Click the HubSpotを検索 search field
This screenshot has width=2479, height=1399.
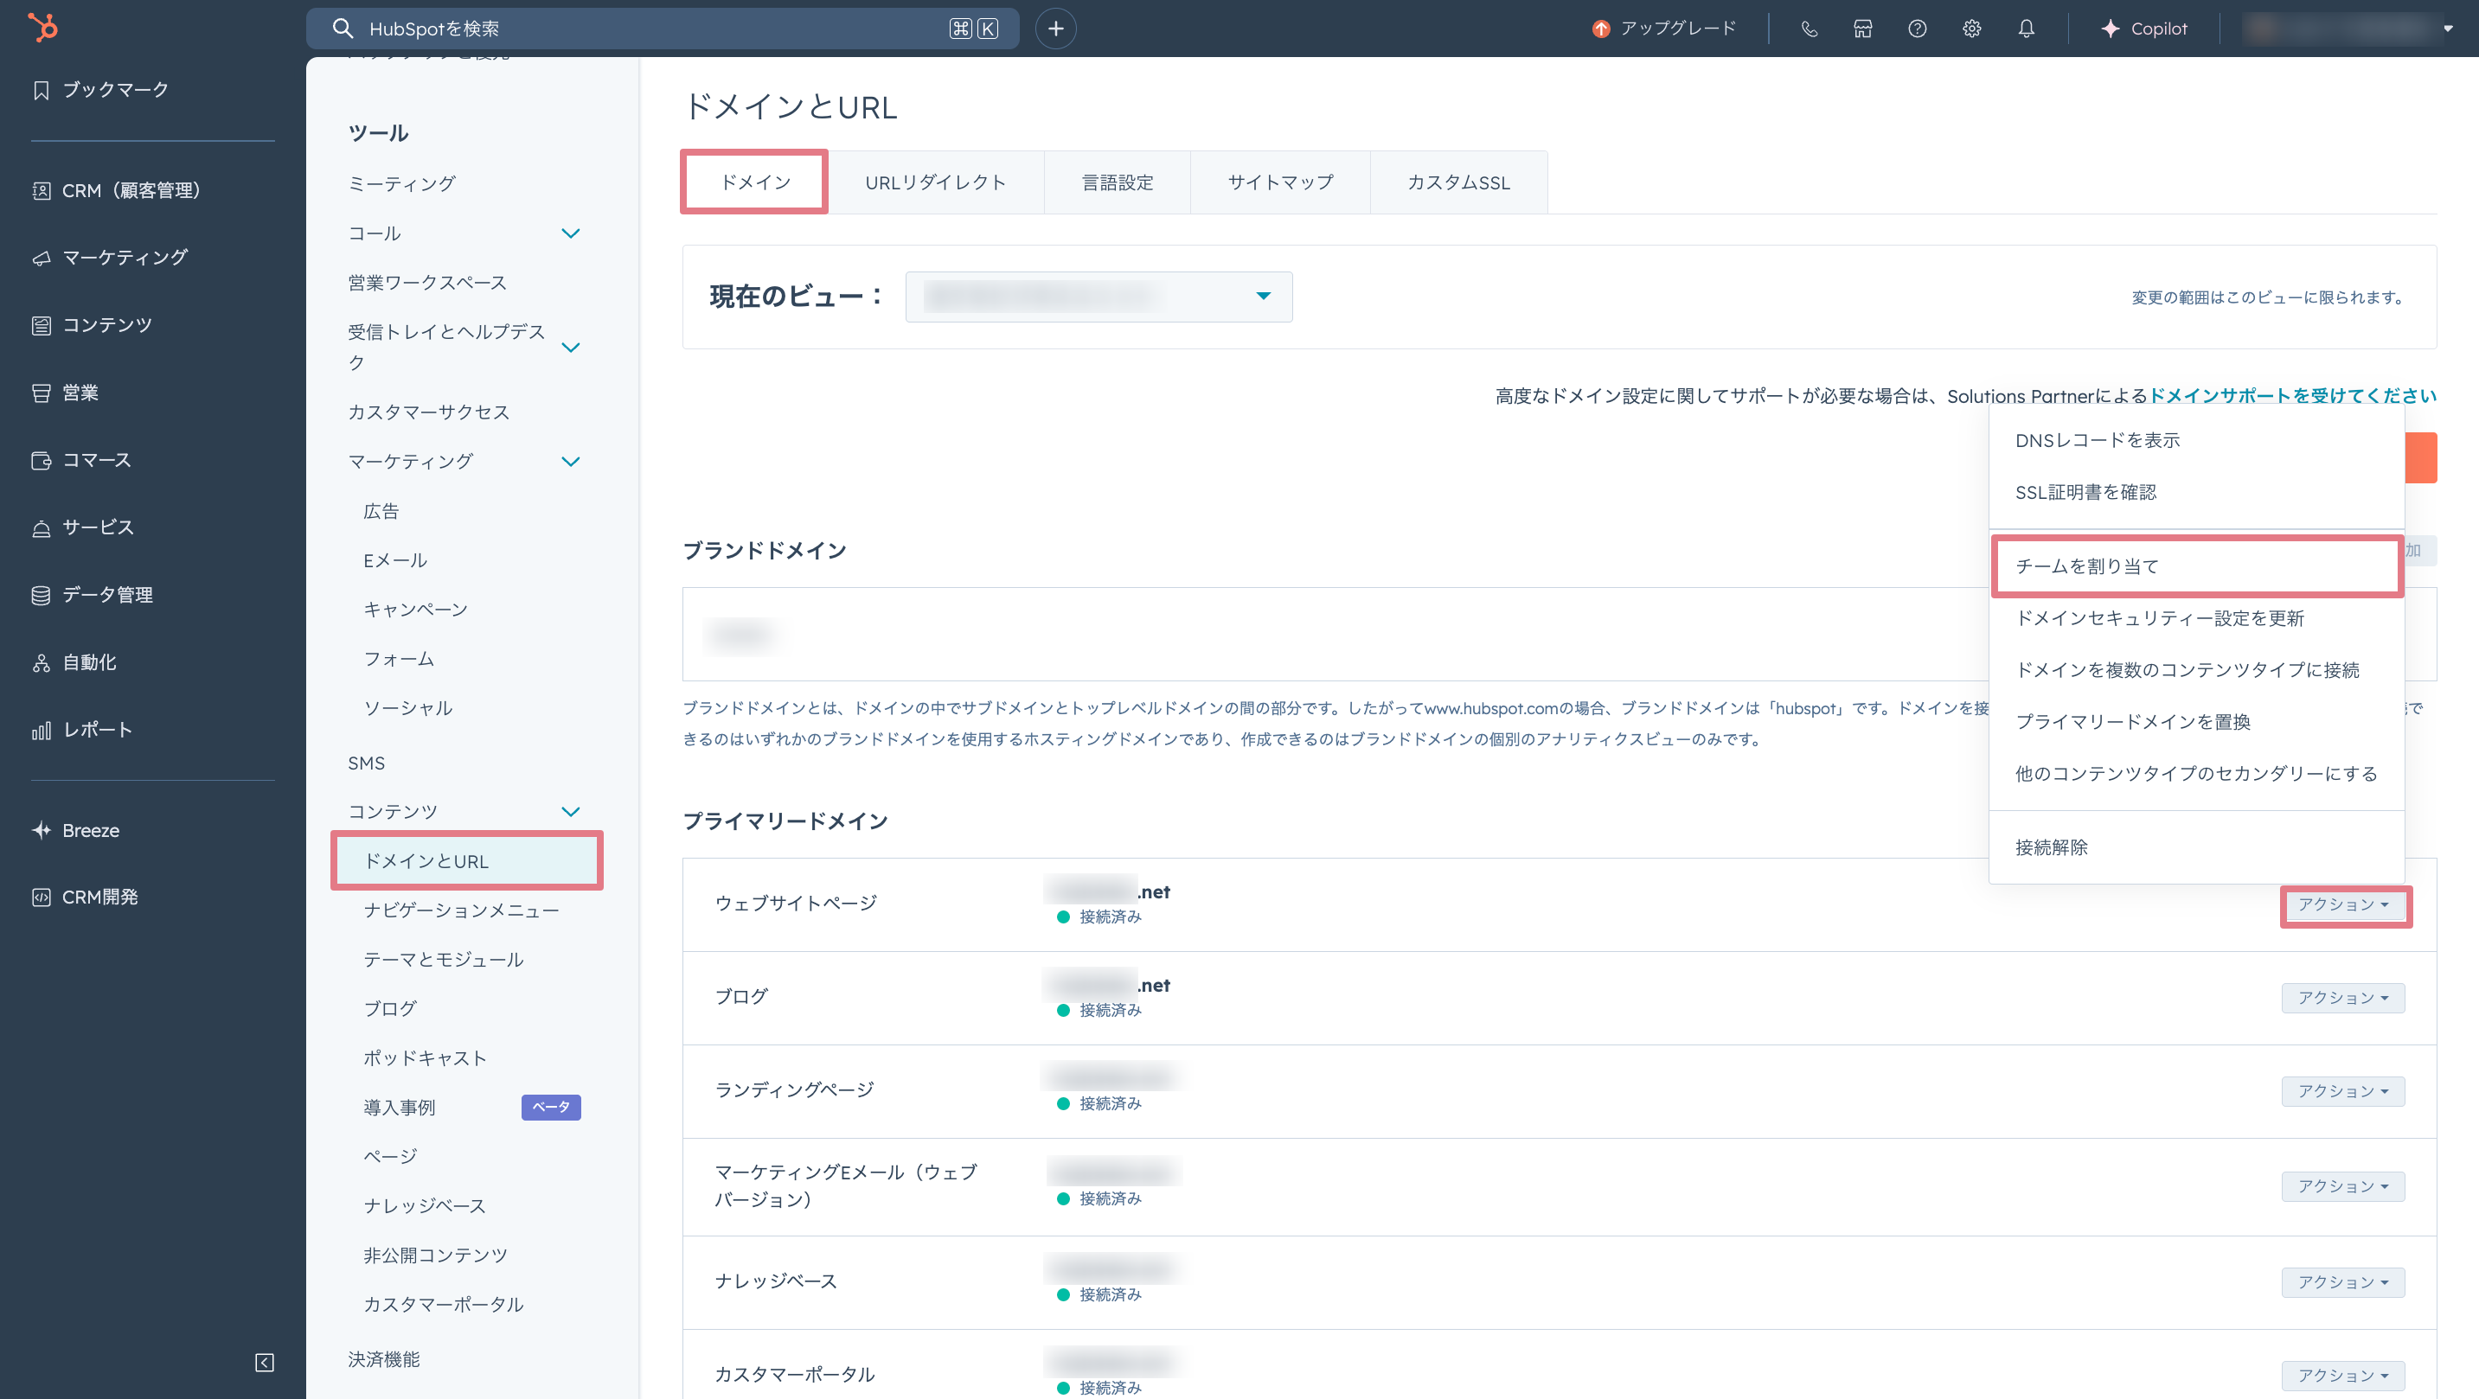pos(662,29)
